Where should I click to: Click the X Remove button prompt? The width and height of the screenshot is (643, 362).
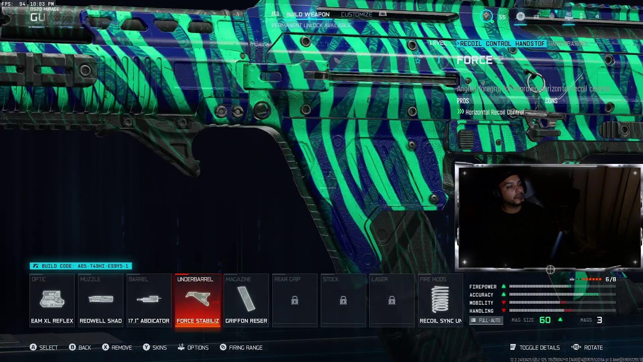[117, 347]
